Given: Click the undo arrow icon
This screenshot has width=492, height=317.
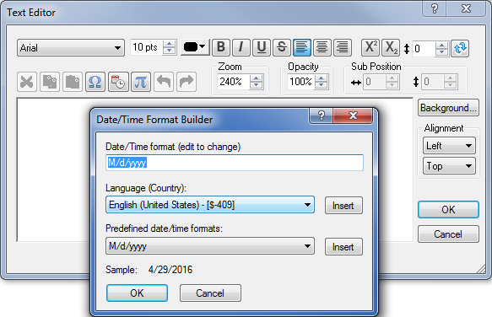Looking at the screenshot, I should pyautogui.click(x=164, y=82).
